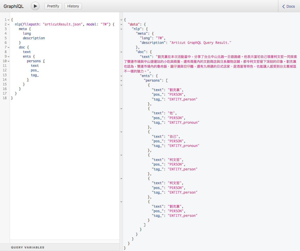This screenshot has width=300, height=251.
Task: Click the fold arrow beside result "meta" block
Action: pyautogui.click(x=121, y=34)
